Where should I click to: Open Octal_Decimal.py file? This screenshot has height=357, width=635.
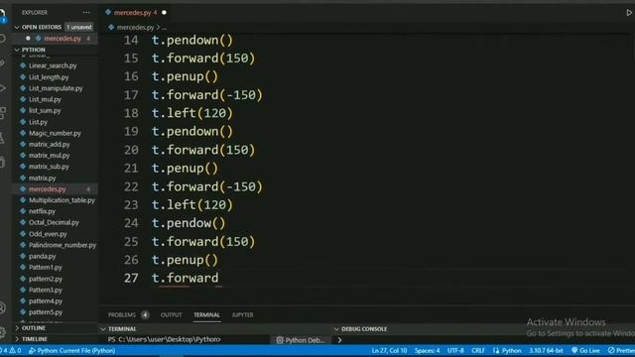coord(54,222)
